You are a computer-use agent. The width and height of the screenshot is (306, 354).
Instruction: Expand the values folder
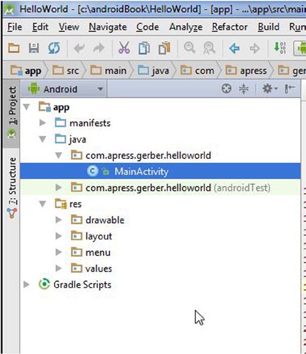click(59, 268)
